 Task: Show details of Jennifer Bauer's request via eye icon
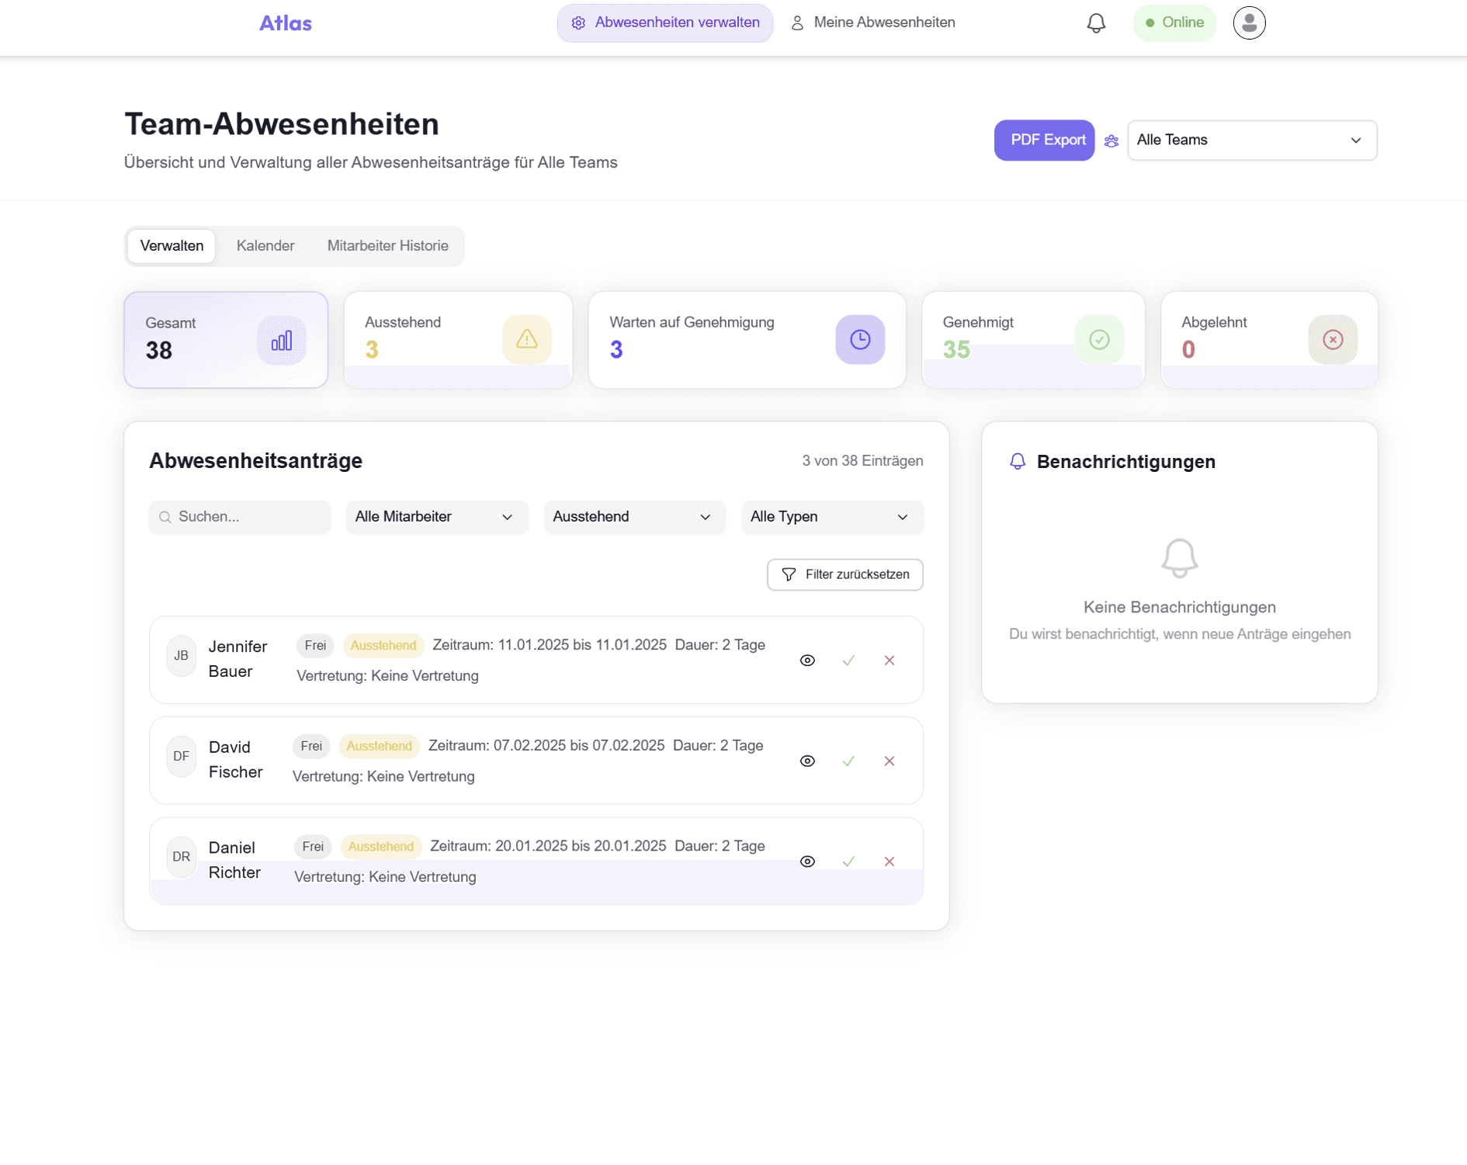(x=807, y=660)
